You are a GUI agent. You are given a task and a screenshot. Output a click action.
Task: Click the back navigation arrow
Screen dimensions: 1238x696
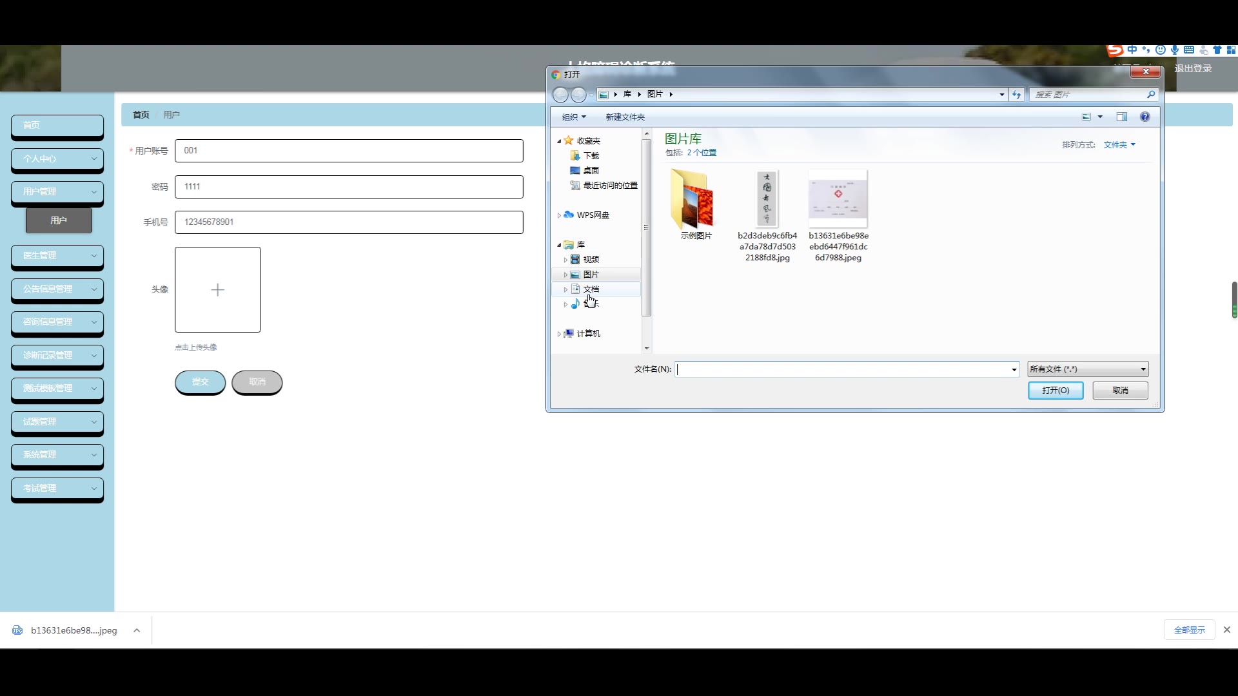click(x=560, y=95)
